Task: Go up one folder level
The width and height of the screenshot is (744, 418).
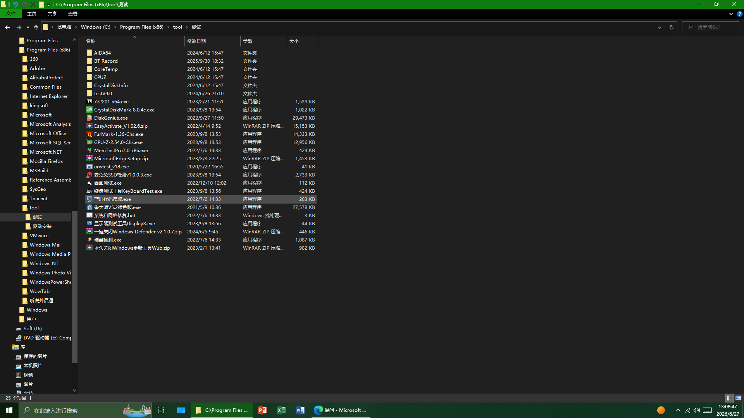Action: click(36, 27)
